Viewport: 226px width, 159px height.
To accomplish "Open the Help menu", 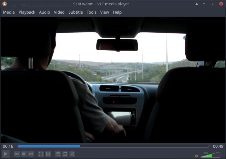I will pos(117,12).
